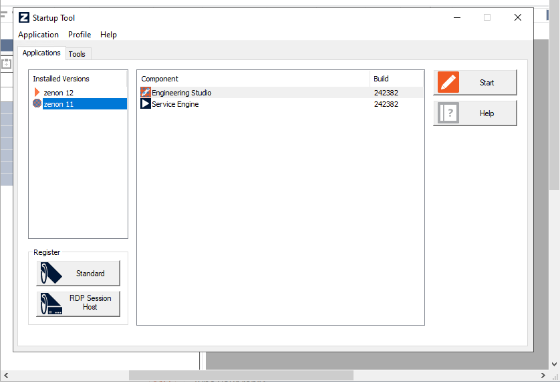Register with the Standard button
This screenshot has width=560, height=383.
tap(78, 273)
